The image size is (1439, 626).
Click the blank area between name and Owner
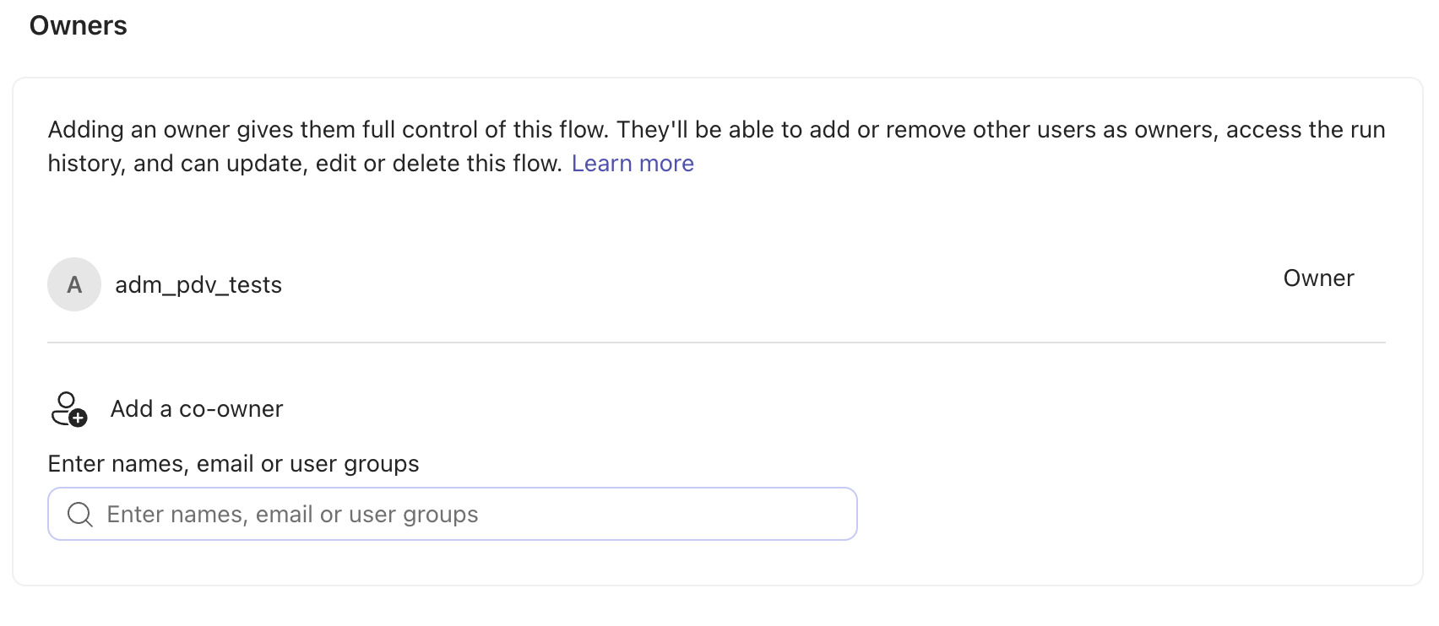point(760,284)
